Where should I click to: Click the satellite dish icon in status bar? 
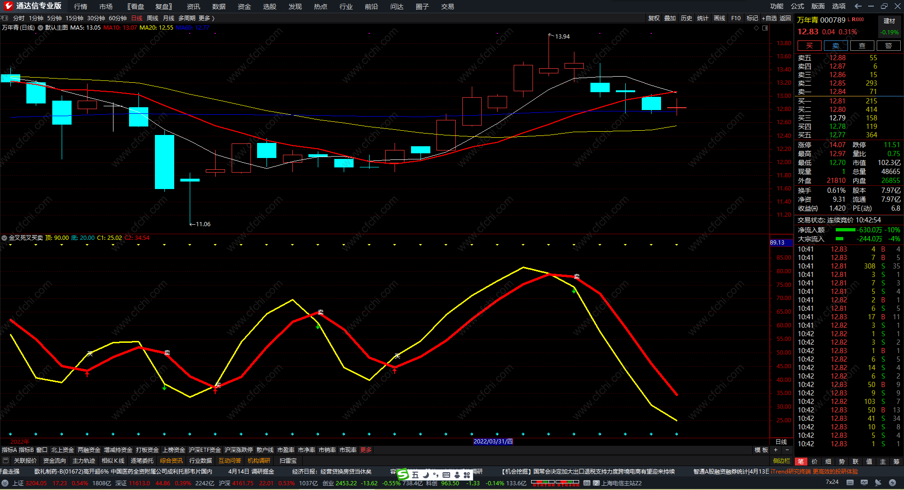878,482
